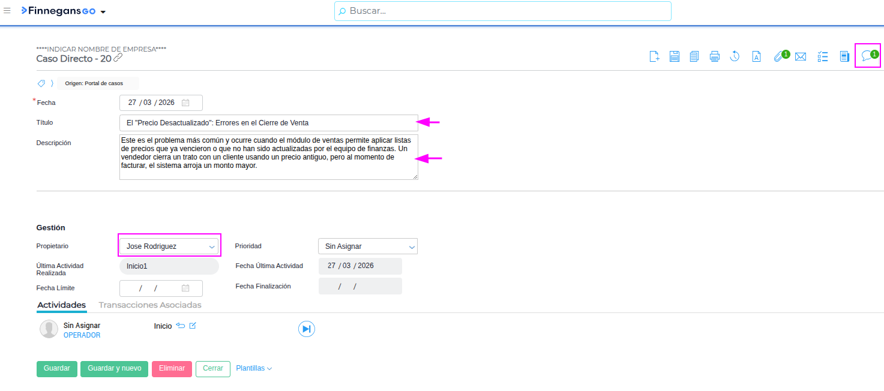Expand the Propietario dropdown showing Jose Rodriguez

click(x=169, y=246)
